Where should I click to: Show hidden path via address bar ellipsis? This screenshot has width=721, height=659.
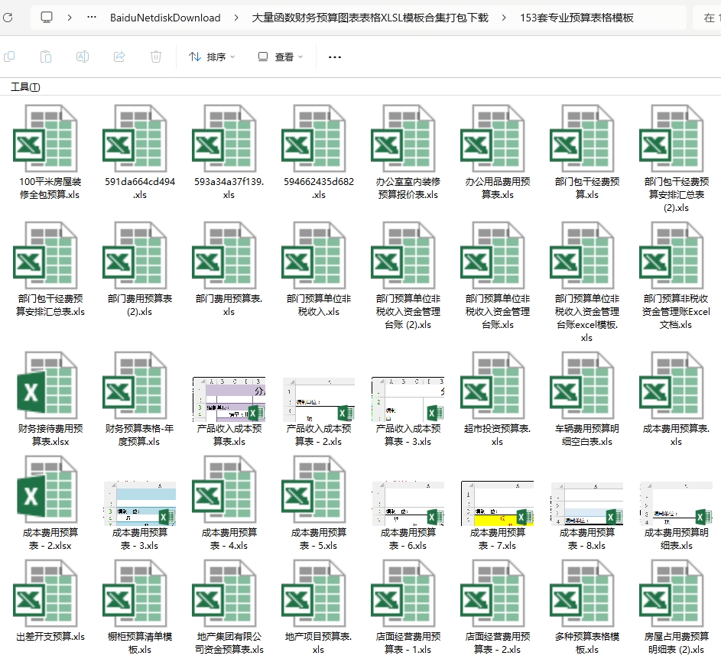92,17
